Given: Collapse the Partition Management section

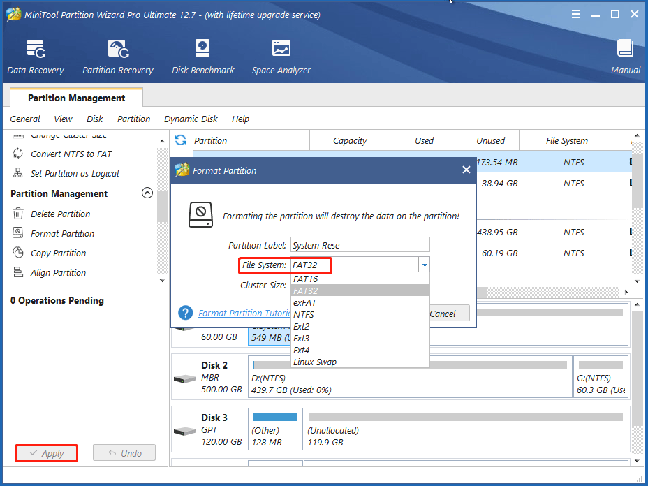Looking at the screenshot, I should [147, 193].
